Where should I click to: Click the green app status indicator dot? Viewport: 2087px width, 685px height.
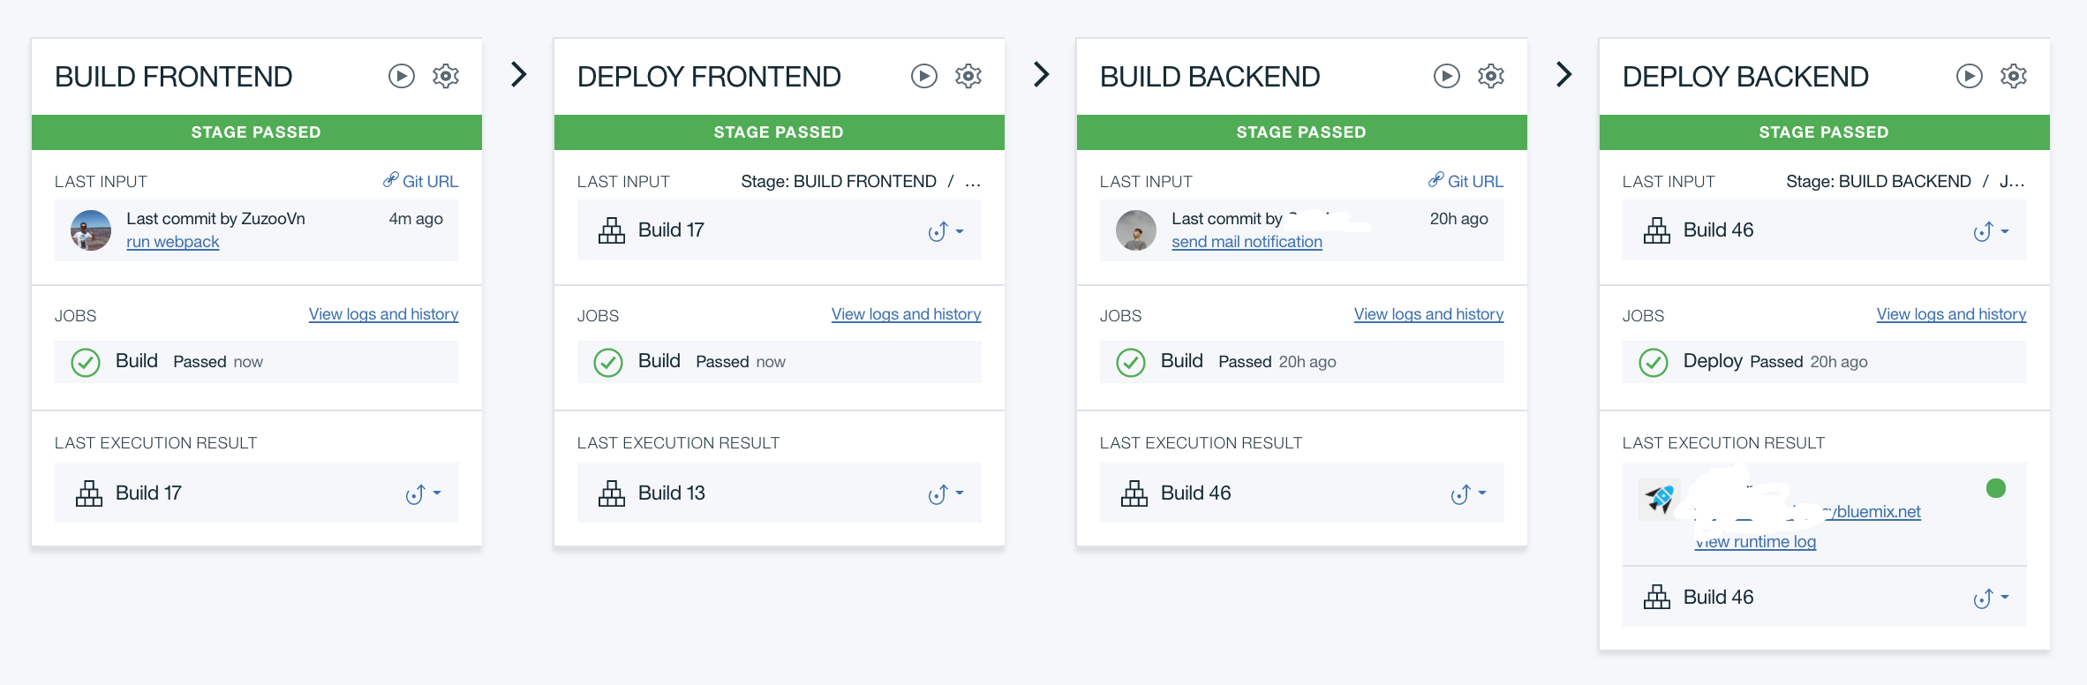(1995, 488)
